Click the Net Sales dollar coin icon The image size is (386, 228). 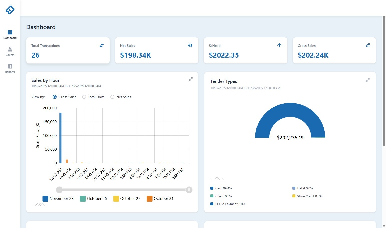coord(190,45)
